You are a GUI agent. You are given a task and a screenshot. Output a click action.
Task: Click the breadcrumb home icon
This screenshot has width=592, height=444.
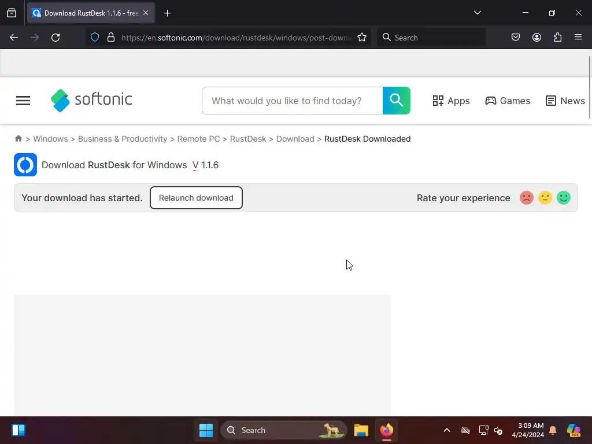18,139
